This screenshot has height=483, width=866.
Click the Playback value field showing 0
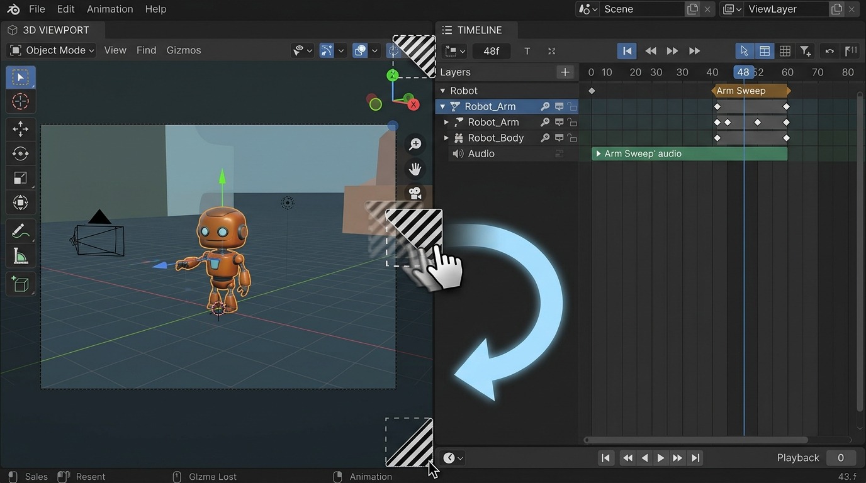[x=841, y=458]
